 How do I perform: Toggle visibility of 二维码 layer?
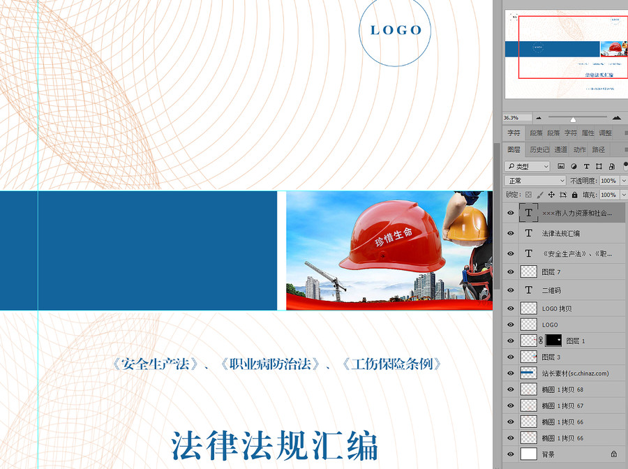(511, 290)
